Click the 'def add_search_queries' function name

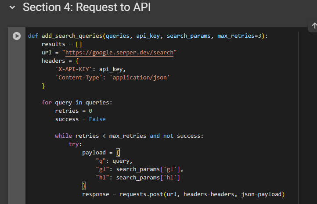(x=72, y=36)
